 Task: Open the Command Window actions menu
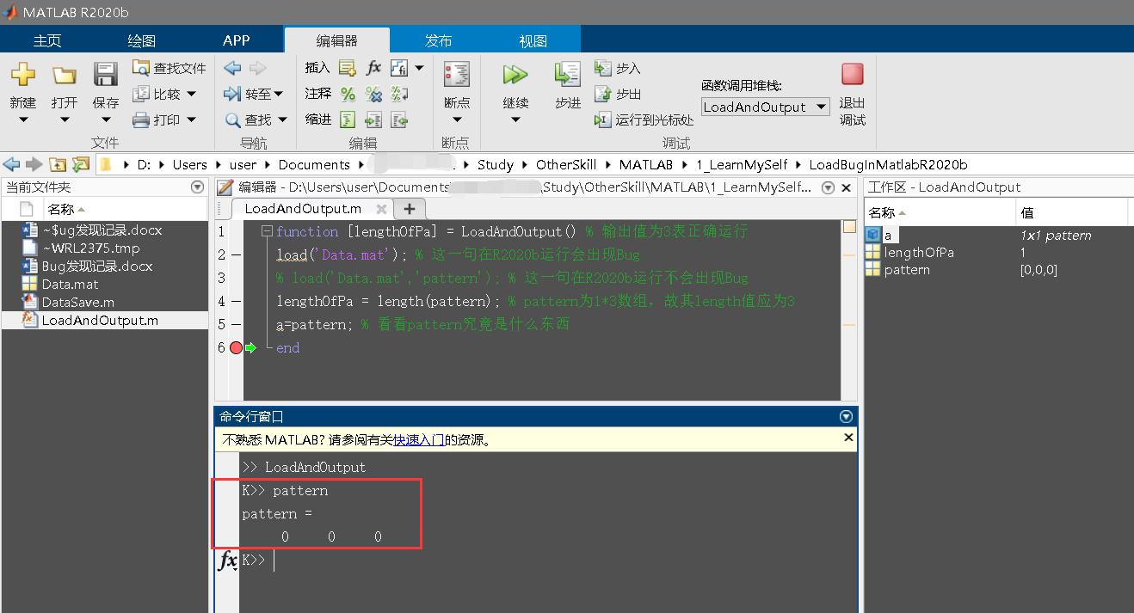click(x=846, y=416)
